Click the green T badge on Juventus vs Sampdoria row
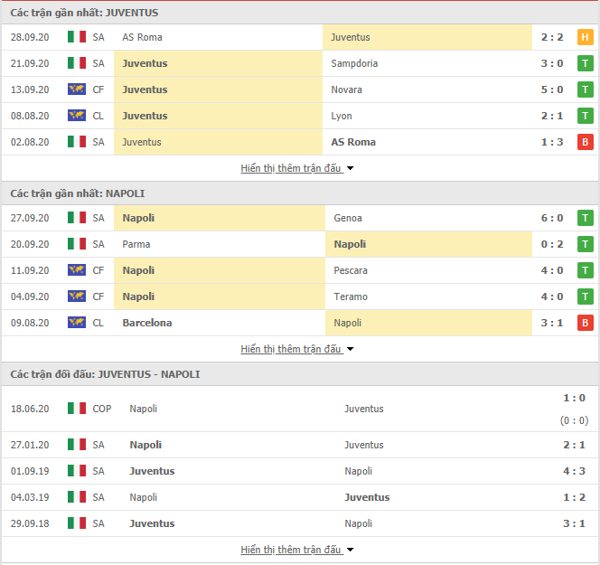600x565 pixels. click(585, 63)
